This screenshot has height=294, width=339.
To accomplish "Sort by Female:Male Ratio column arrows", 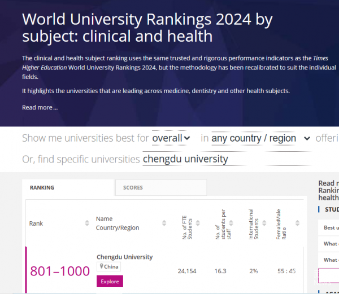I will click(298, 223).
